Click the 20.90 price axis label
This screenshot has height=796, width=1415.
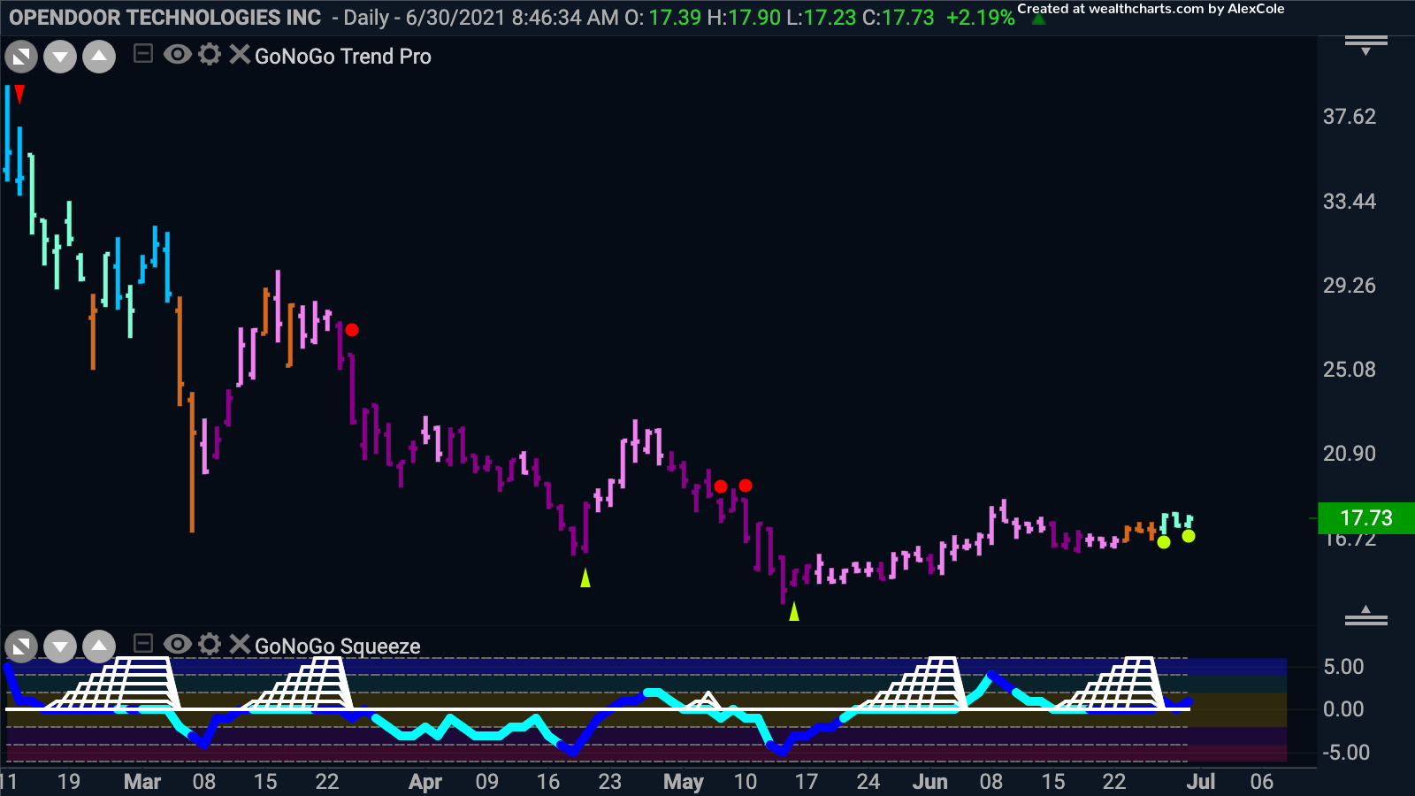(1350, 454)
